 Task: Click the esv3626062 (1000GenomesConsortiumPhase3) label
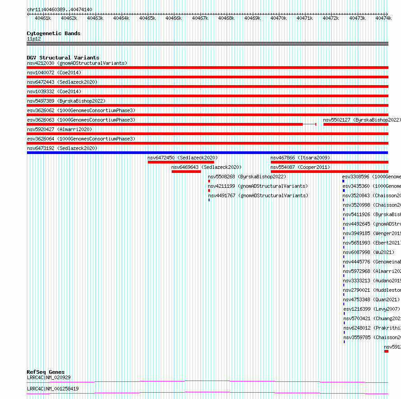click(x=81, y=110)
